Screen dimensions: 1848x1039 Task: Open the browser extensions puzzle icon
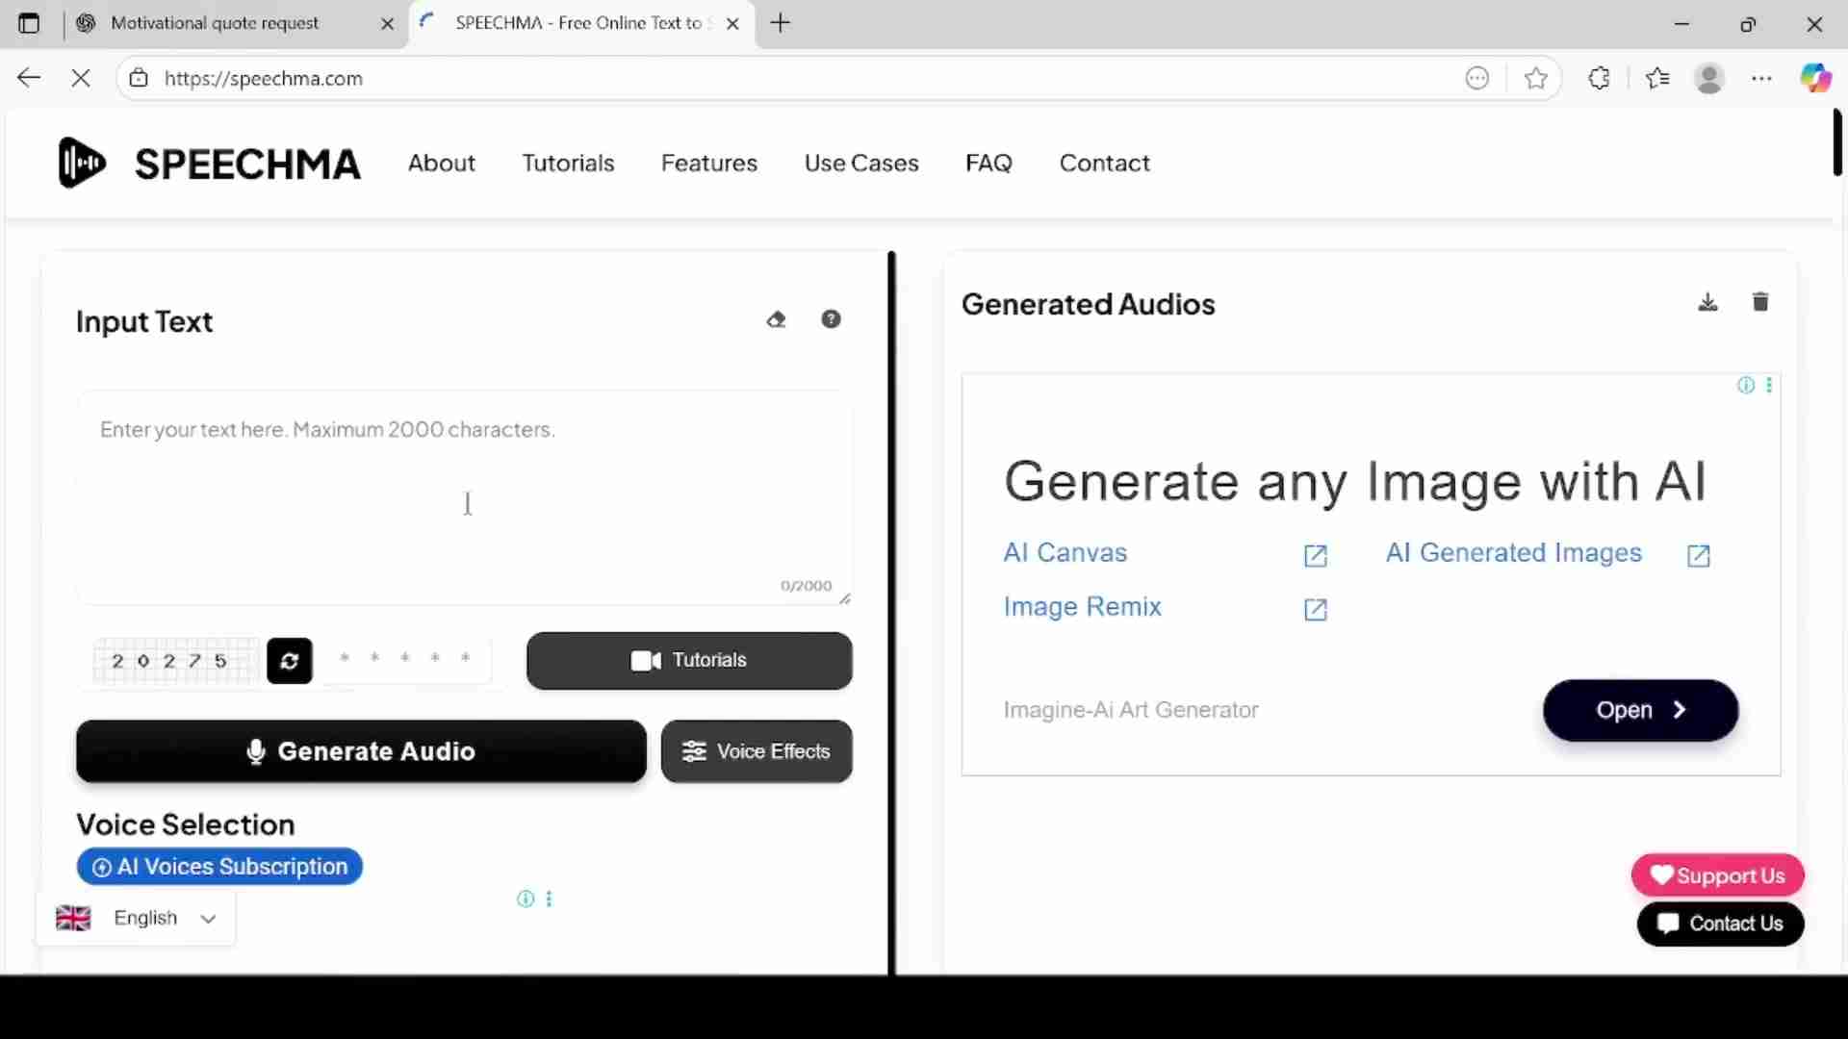(x=1600, y=78)
